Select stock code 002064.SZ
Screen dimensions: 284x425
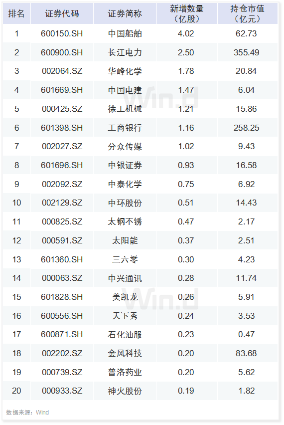click(x=62, y=71)
